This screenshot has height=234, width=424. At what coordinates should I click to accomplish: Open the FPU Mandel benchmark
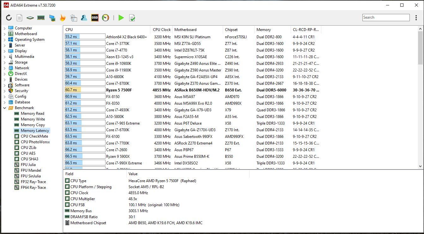point(31,170)
